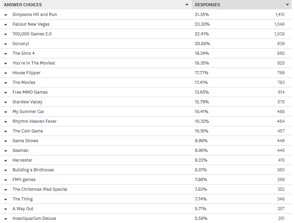
Task: Expand the A Way Out row arrow
Action: 6,209
